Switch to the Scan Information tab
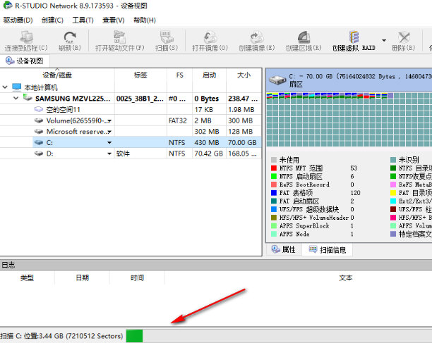This screenshot has width=432, height=343. (328, 249)
